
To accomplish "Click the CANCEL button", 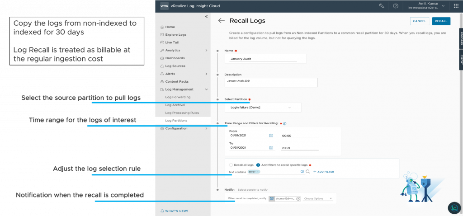I will click(419, 21).
